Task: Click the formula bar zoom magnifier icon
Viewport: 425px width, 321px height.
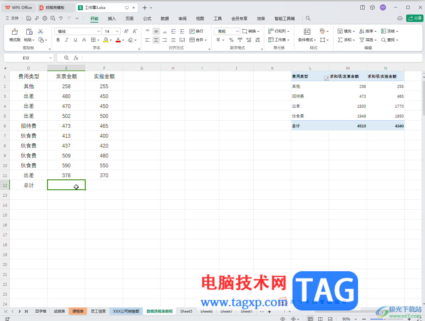Action: 67,58
